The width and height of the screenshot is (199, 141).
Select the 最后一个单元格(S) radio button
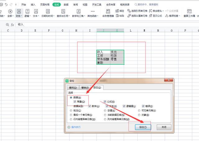pos(71,115)
